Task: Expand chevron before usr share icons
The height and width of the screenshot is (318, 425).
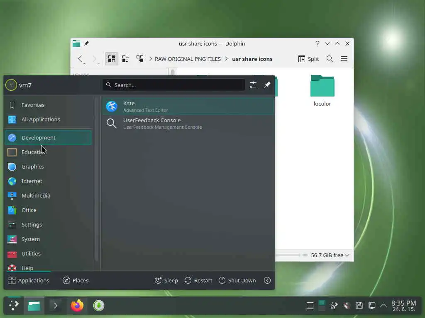Action: click(x=226, y=59)
